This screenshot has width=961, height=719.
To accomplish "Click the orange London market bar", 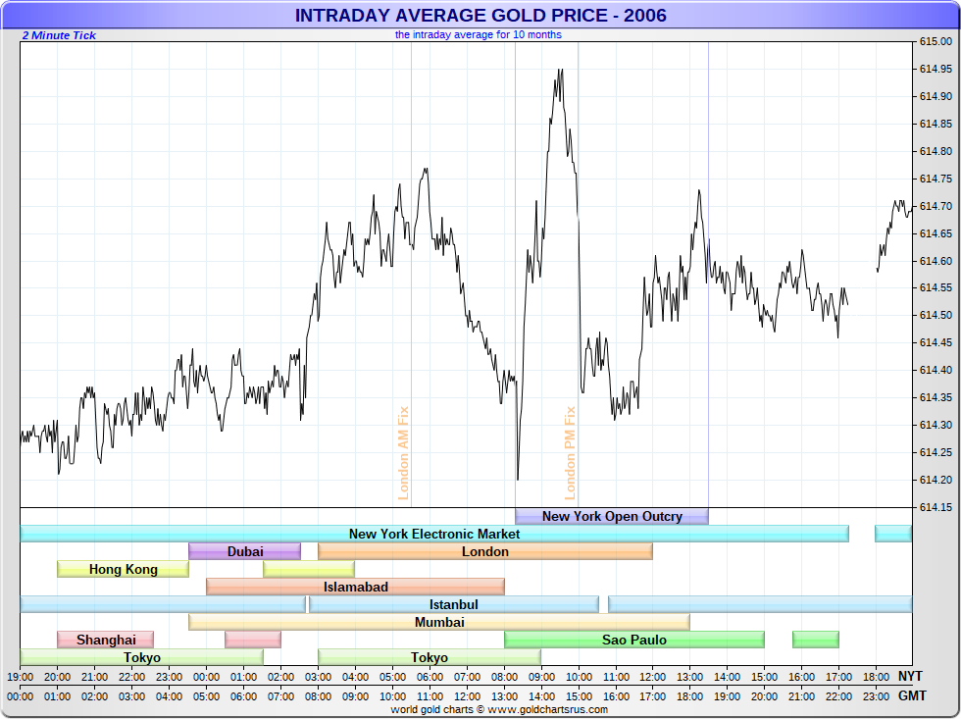I will point(485,551).
